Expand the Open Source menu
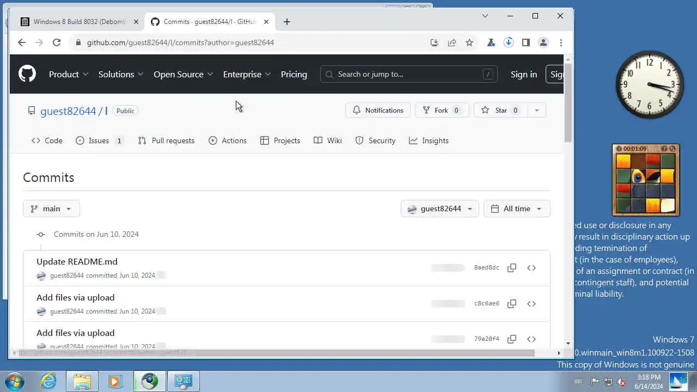The height and width of the screenshot is (392, 697). click(183, 74)
